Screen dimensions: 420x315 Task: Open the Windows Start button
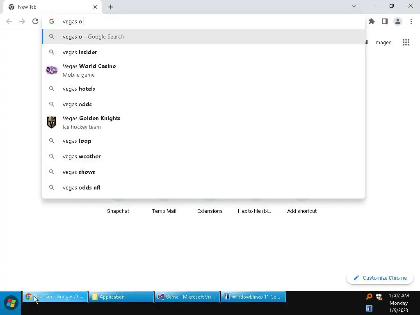pyautogui.click(x=11, y=303)
